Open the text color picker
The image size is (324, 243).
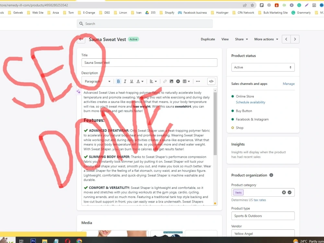140,81
